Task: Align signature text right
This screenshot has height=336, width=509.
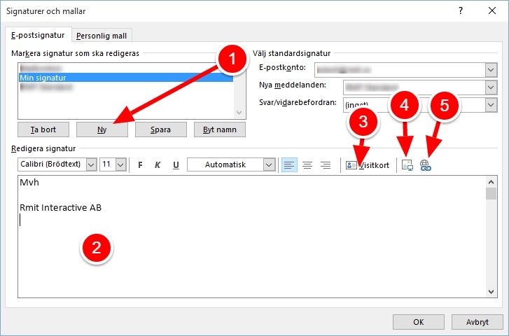Action: (326, 165)
